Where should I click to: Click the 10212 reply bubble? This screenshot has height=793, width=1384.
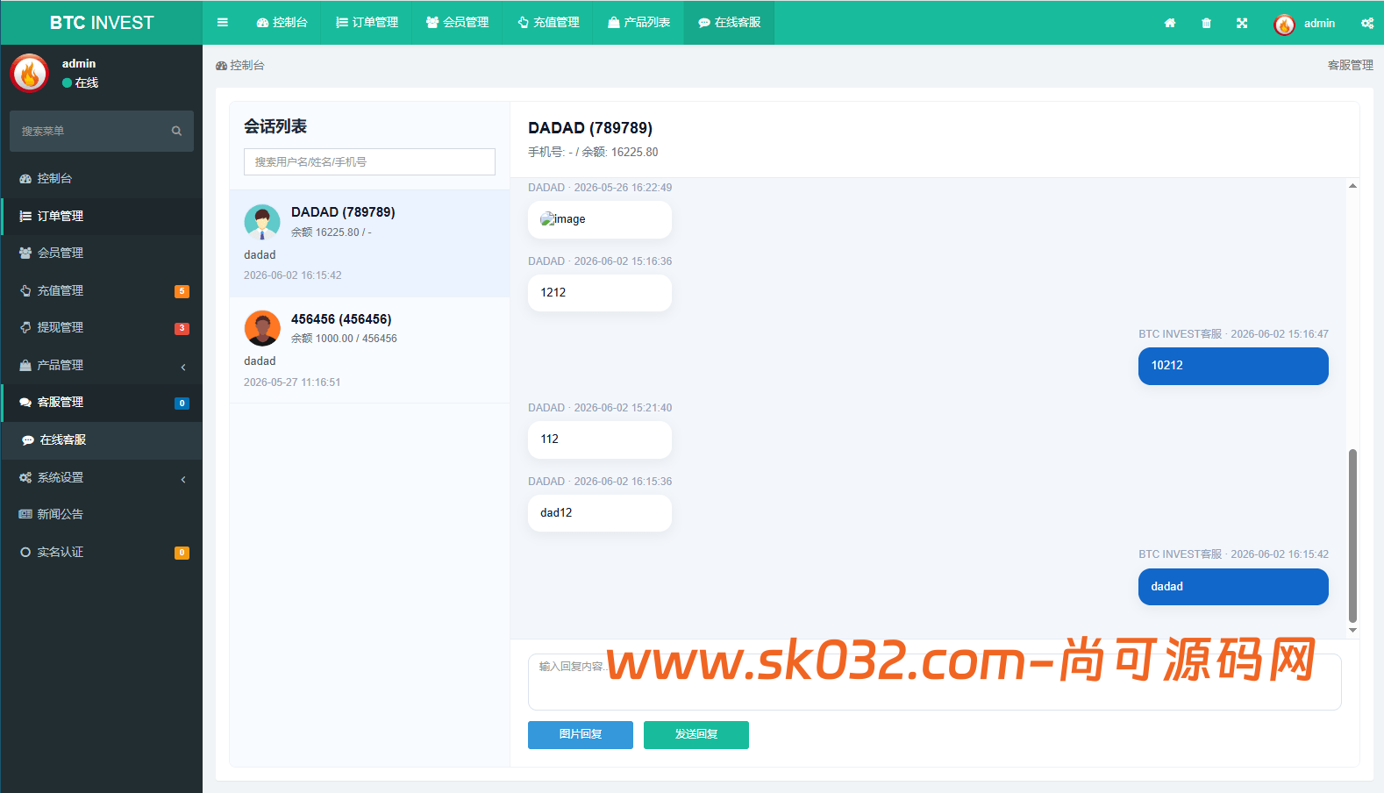(1233, 366)
